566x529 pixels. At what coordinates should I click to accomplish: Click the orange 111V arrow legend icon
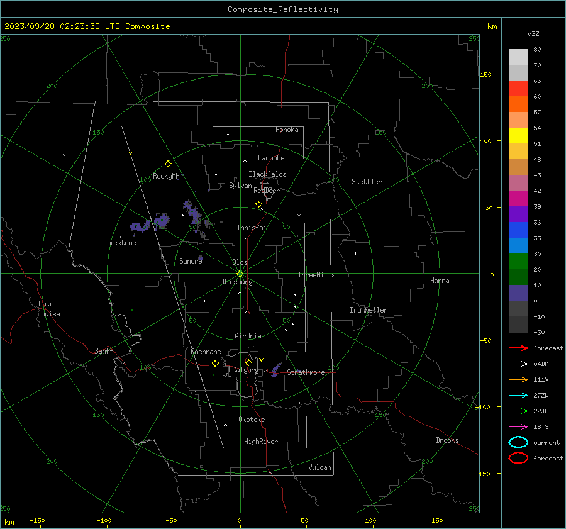pos(518,379)
